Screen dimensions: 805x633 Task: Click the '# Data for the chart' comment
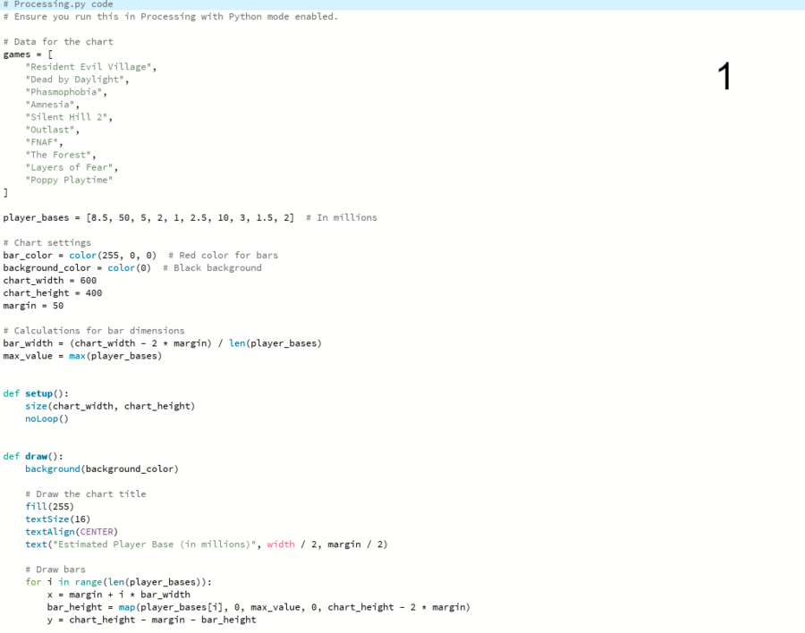tap(58, 42)
